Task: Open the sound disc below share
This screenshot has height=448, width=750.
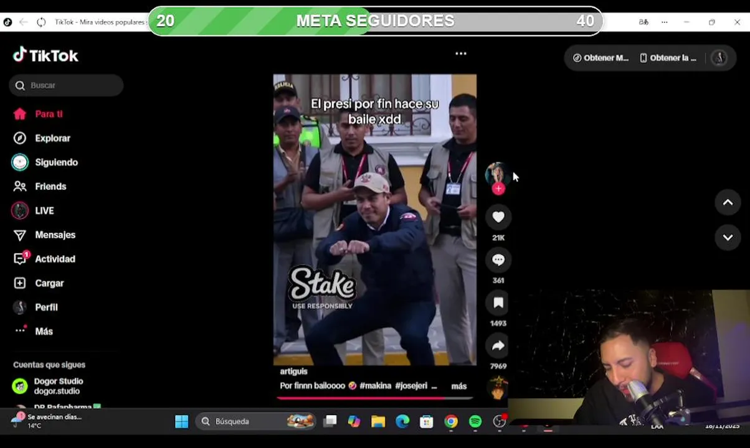Action: (498, 388)
